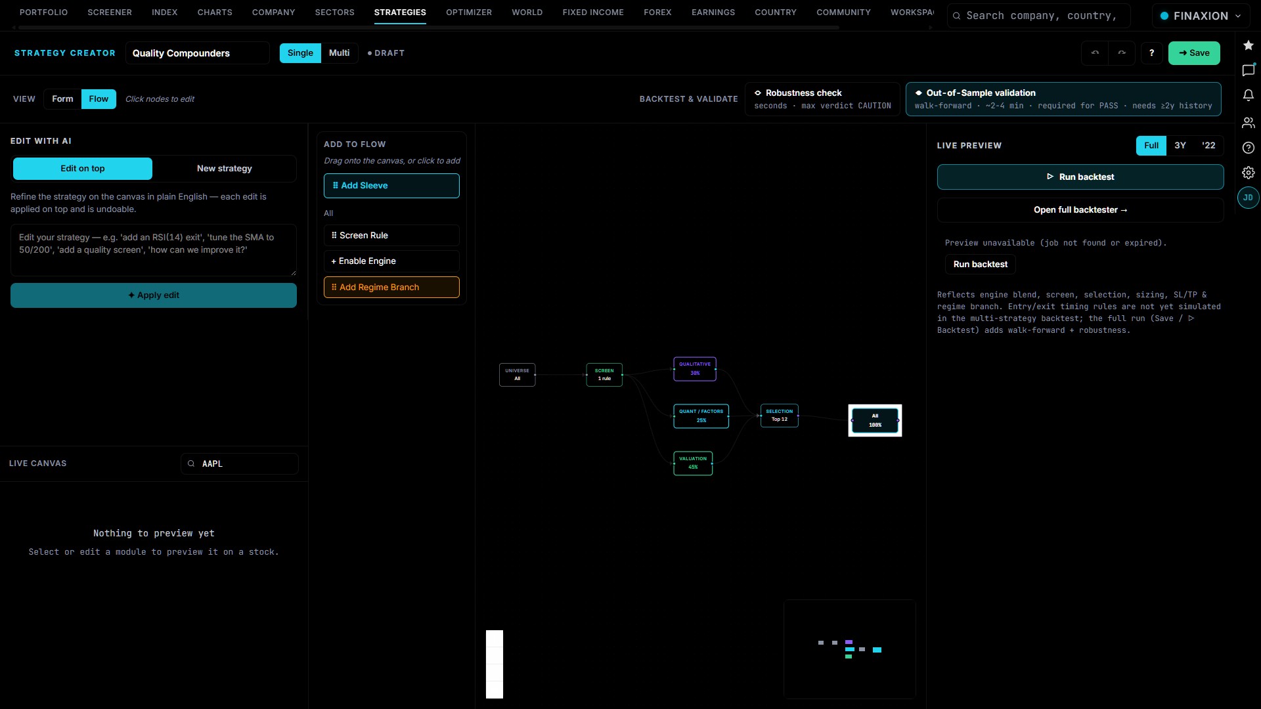Select the Quant / Factors 25% node
Viewport: 1261px width, 709px height.
coord(701,416)
